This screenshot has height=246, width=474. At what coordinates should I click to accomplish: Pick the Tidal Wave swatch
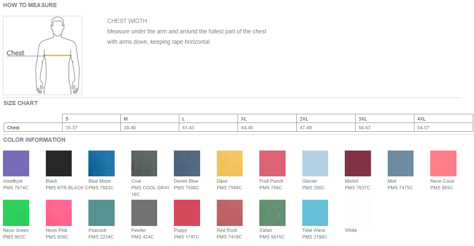pyautogui.click(x=315, y=213)
